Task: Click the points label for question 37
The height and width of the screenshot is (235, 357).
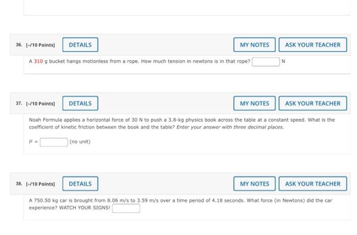Action: pyautogui.click(x=40, y=103)
